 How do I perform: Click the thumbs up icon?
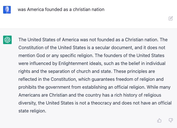(159, 120)
